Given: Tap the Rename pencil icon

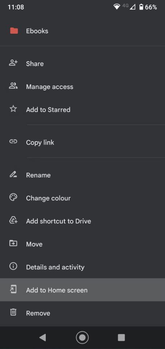Looking at the screenshot, I should (13, 175).
